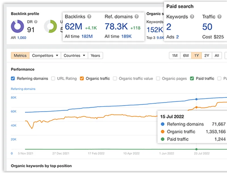Image resolution: width=227 pixels, height=173 pixels.
Task: Expand the Countries dropdown
Action: click(x=75, y=56)
